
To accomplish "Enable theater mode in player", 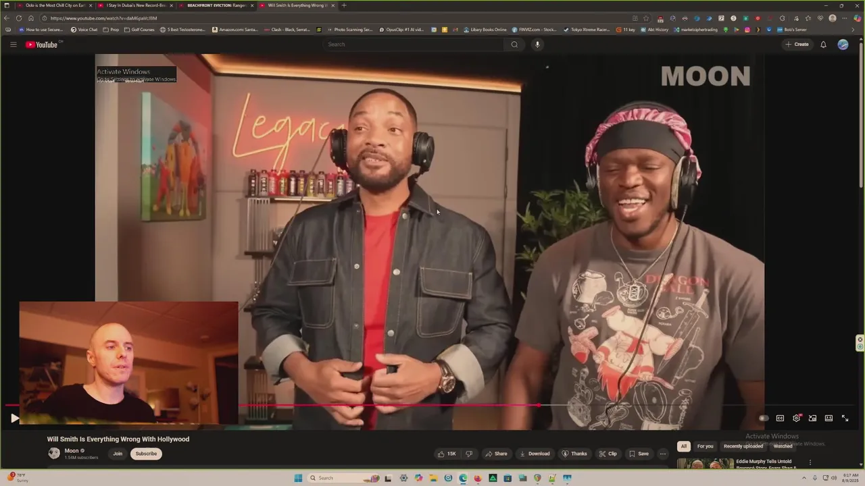I will (x=829, y=418).
